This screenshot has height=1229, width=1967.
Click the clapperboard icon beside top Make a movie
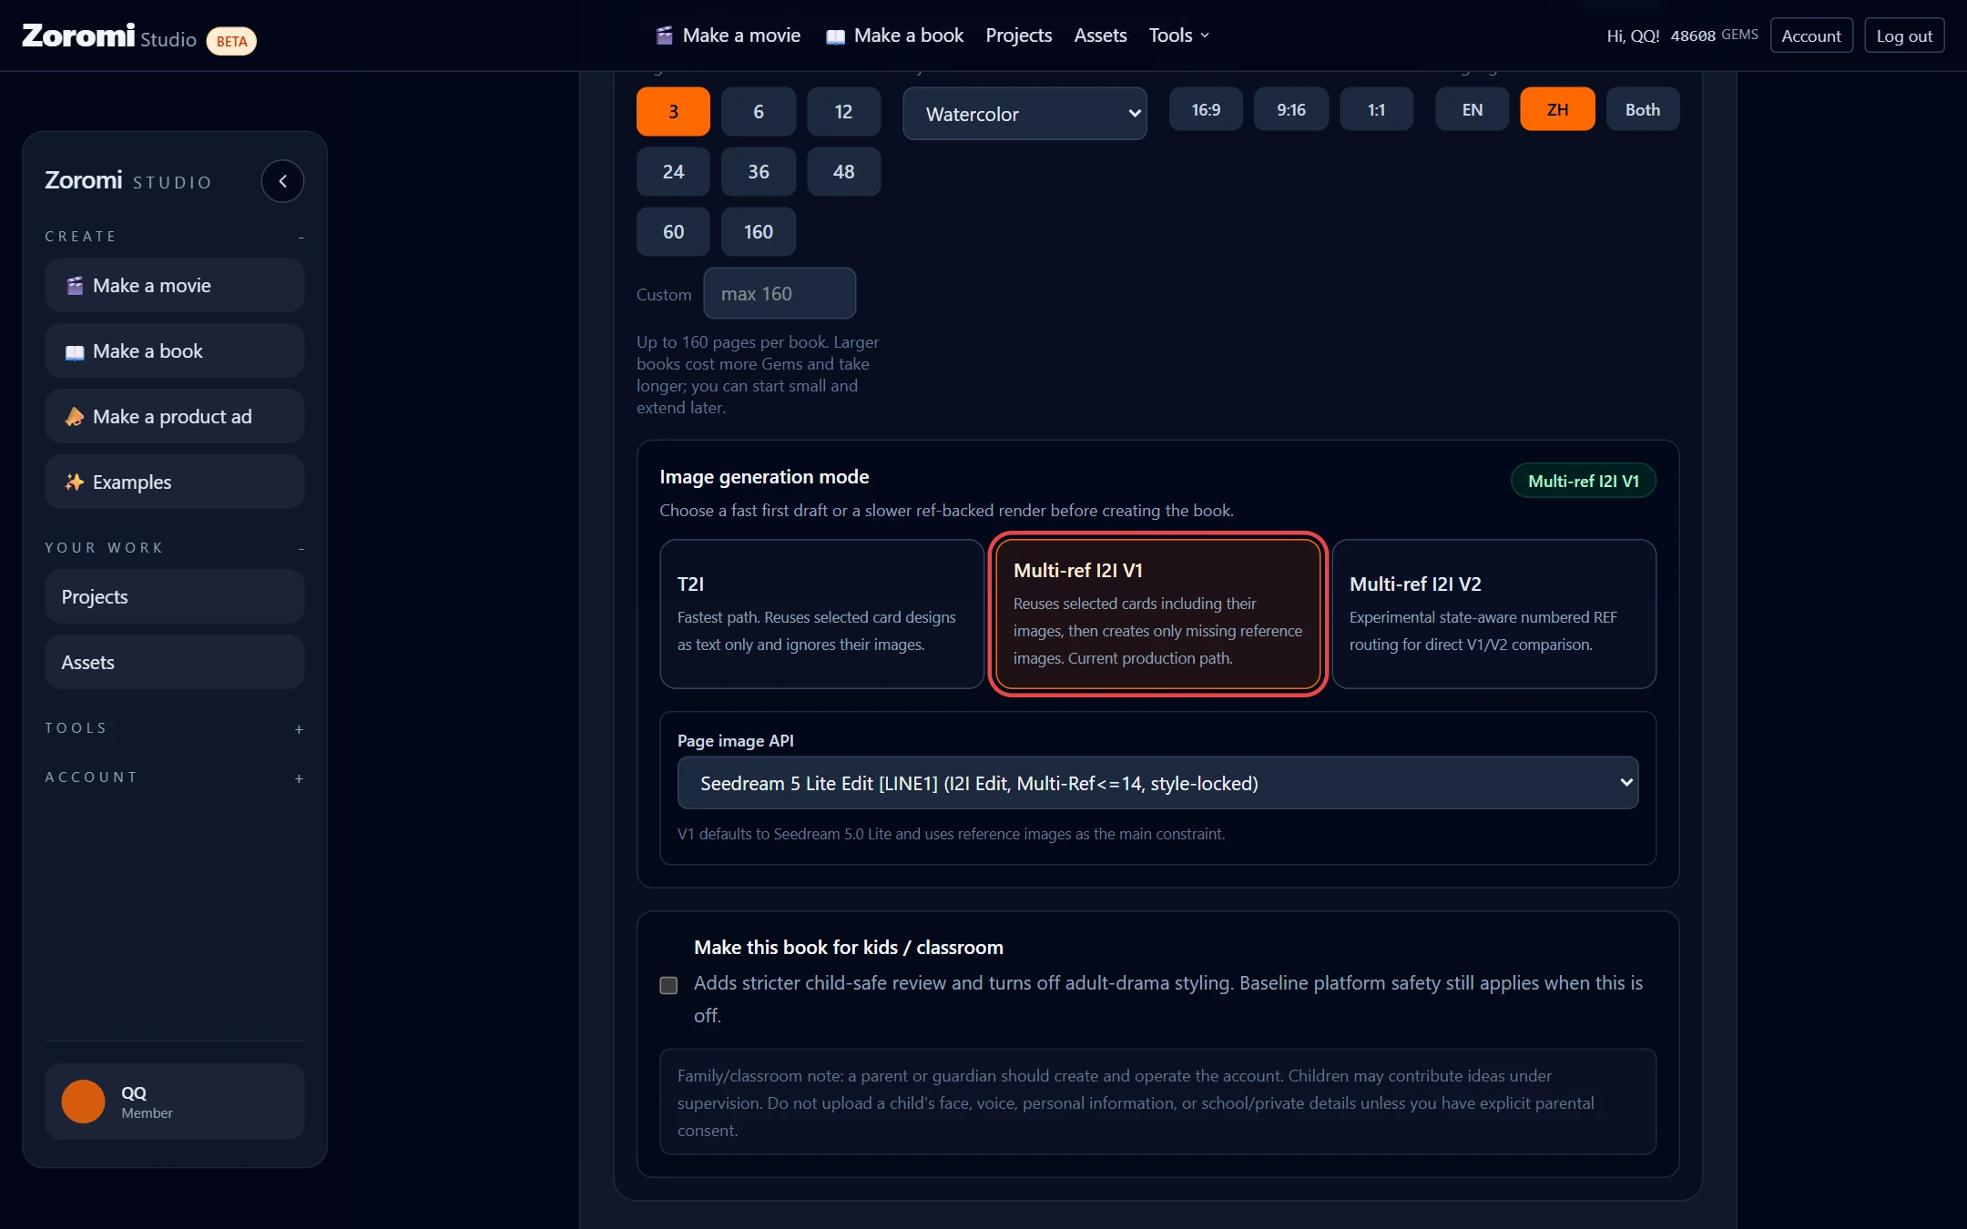[664, 36]
